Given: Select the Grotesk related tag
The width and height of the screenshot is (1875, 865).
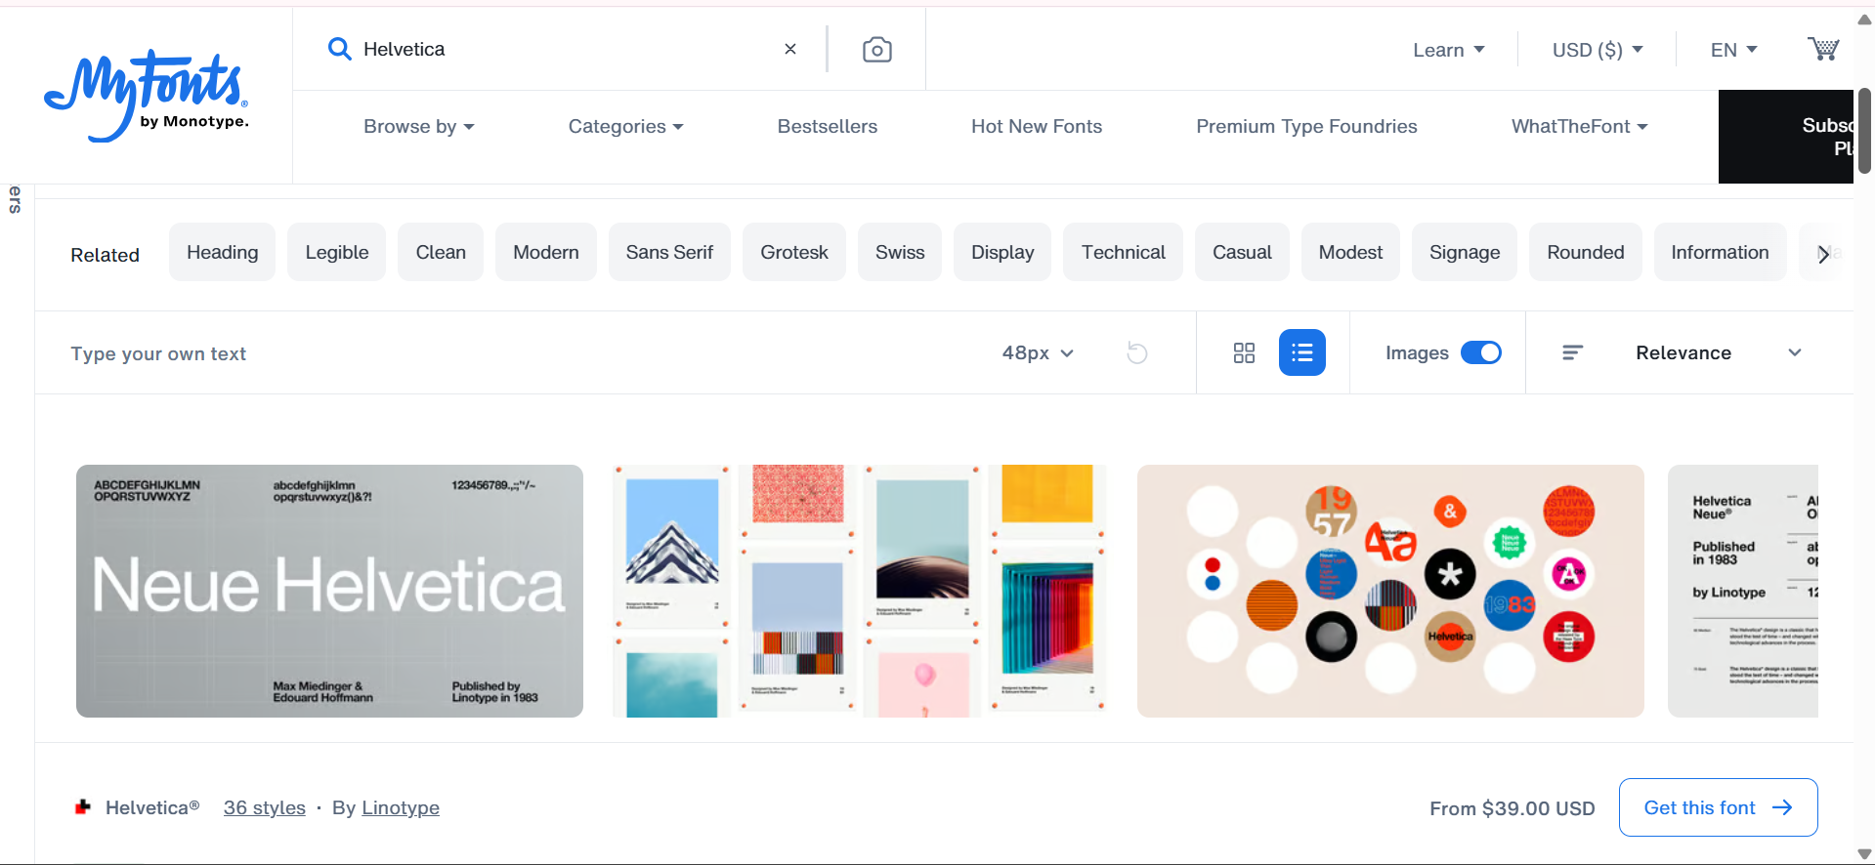Looking at the screenshot, I should 794,252.
